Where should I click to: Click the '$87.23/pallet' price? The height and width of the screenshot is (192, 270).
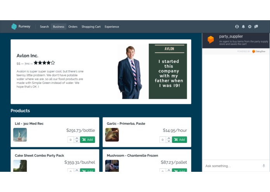(x=174, y=162)
